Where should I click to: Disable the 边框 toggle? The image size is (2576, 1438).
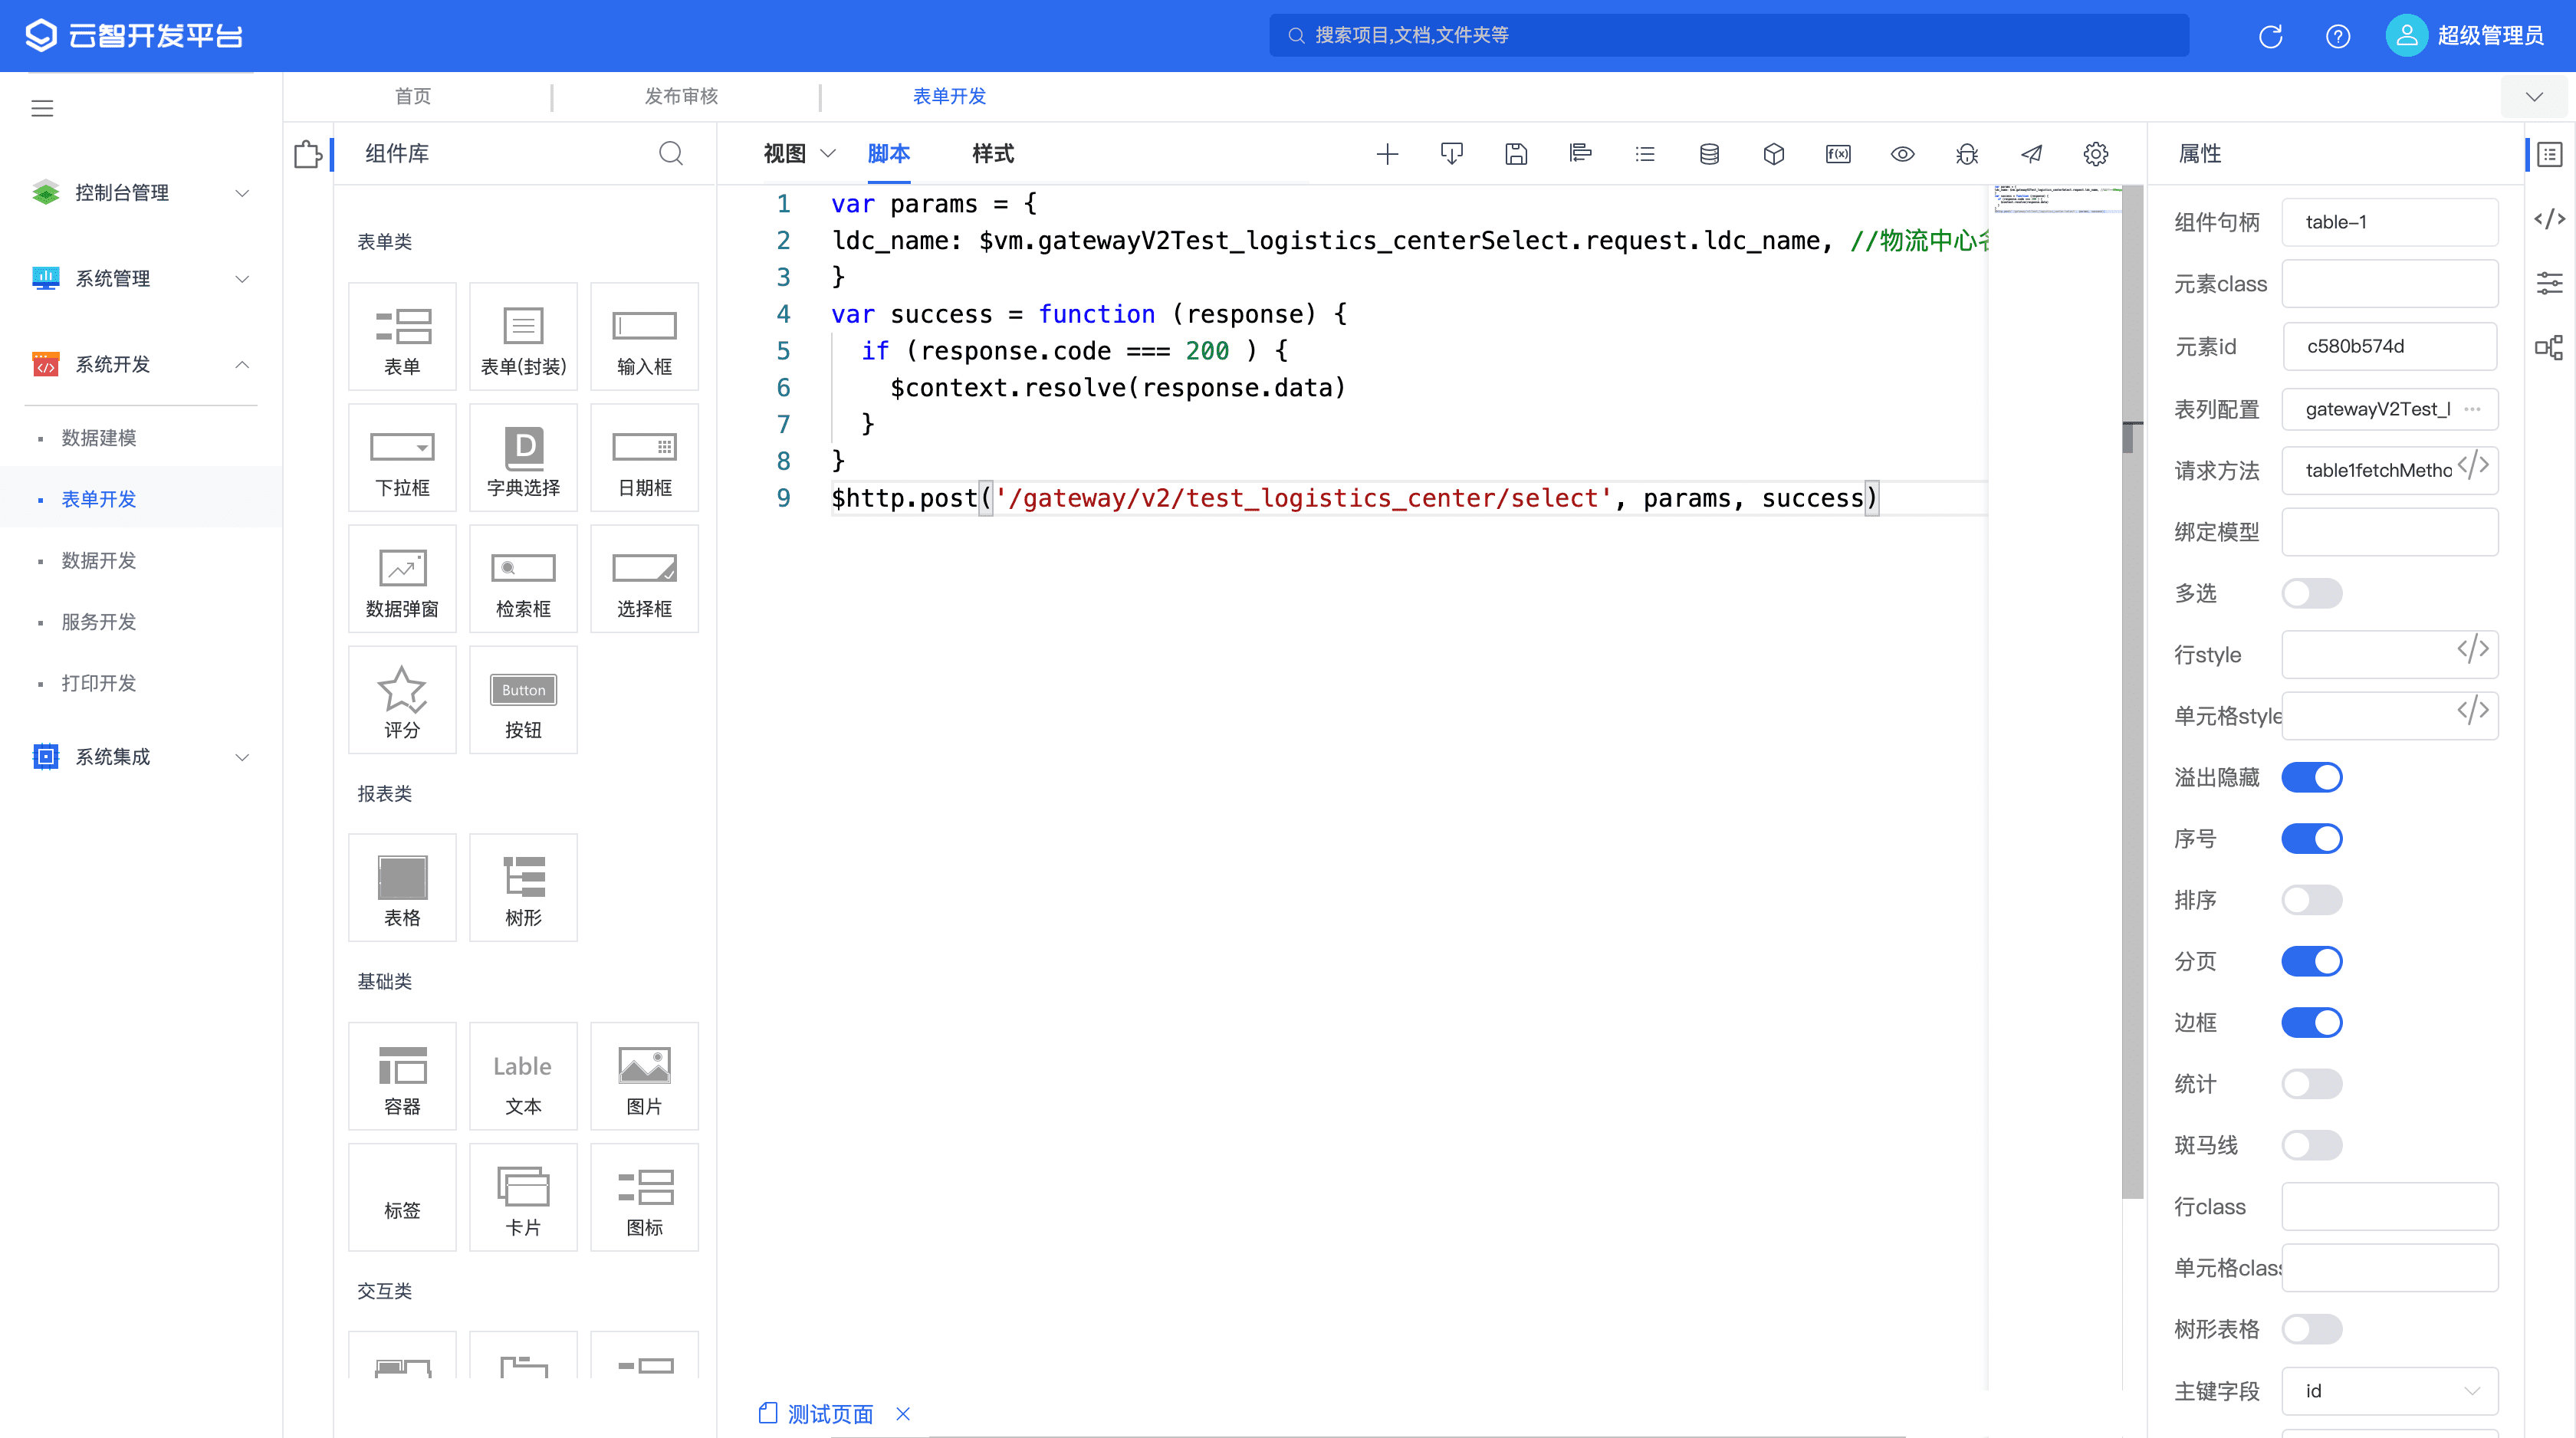point(2312,1022)
